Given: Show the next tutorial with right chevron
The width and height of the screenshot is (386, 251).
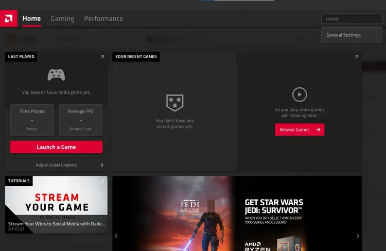Looking at the screenshot, I should (103, 205).
